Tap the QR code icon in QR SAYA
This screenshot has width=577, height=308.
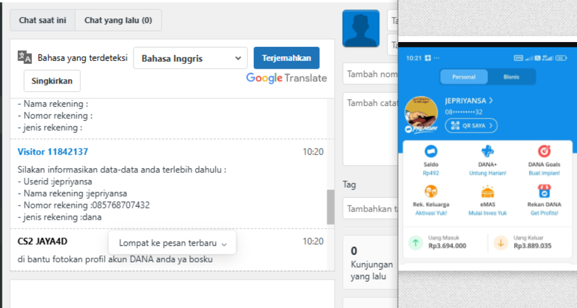pos(455,126)
